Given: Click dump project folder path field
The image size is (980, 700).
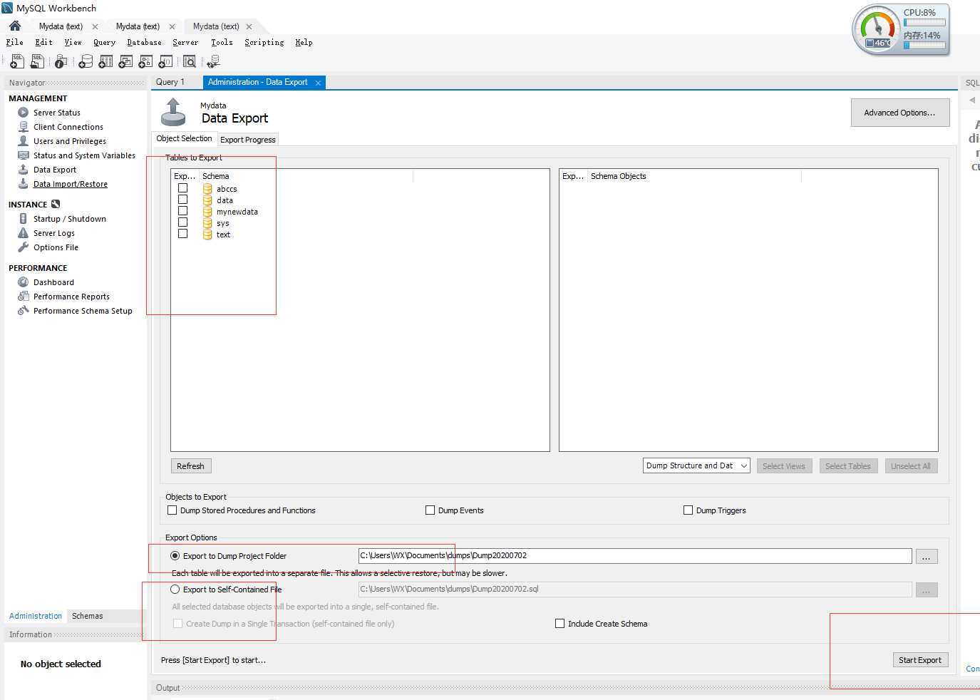Looking at the screenshot, I should pos(635,556).
